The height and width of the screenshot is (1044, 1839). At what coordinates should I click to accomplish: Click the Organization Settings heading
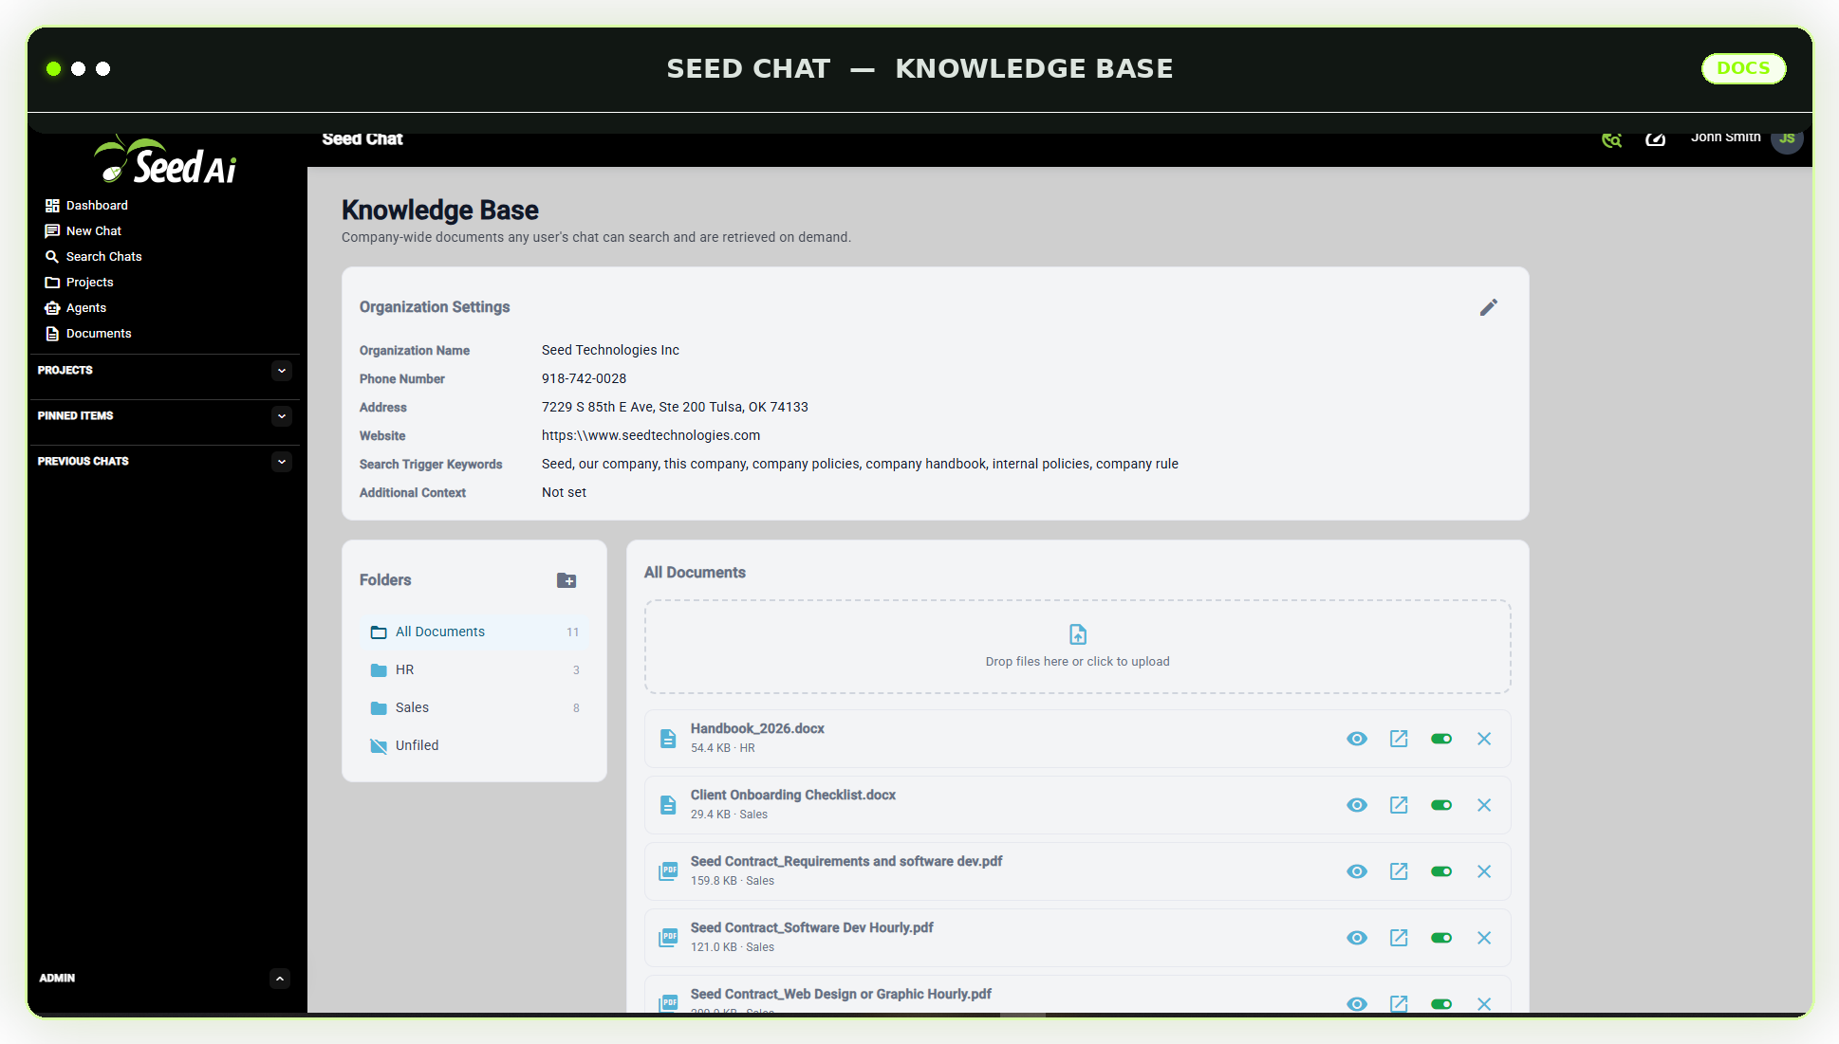[435, 307]
